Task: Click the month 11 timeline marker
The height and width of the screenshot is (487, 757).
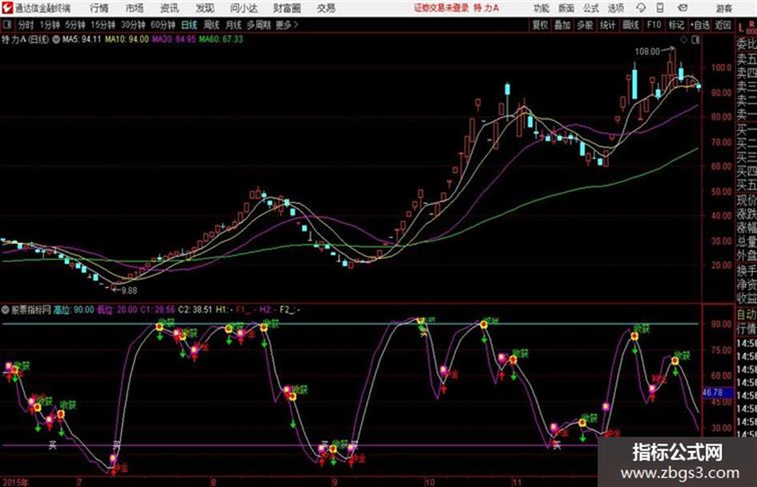Action: pos(517,481)
